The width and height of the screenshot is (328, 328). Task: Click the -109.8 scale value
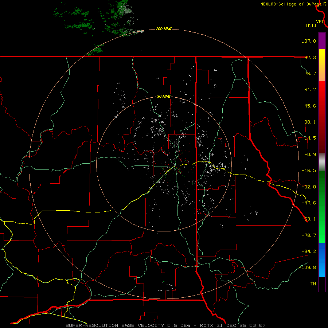coord(308,268)
